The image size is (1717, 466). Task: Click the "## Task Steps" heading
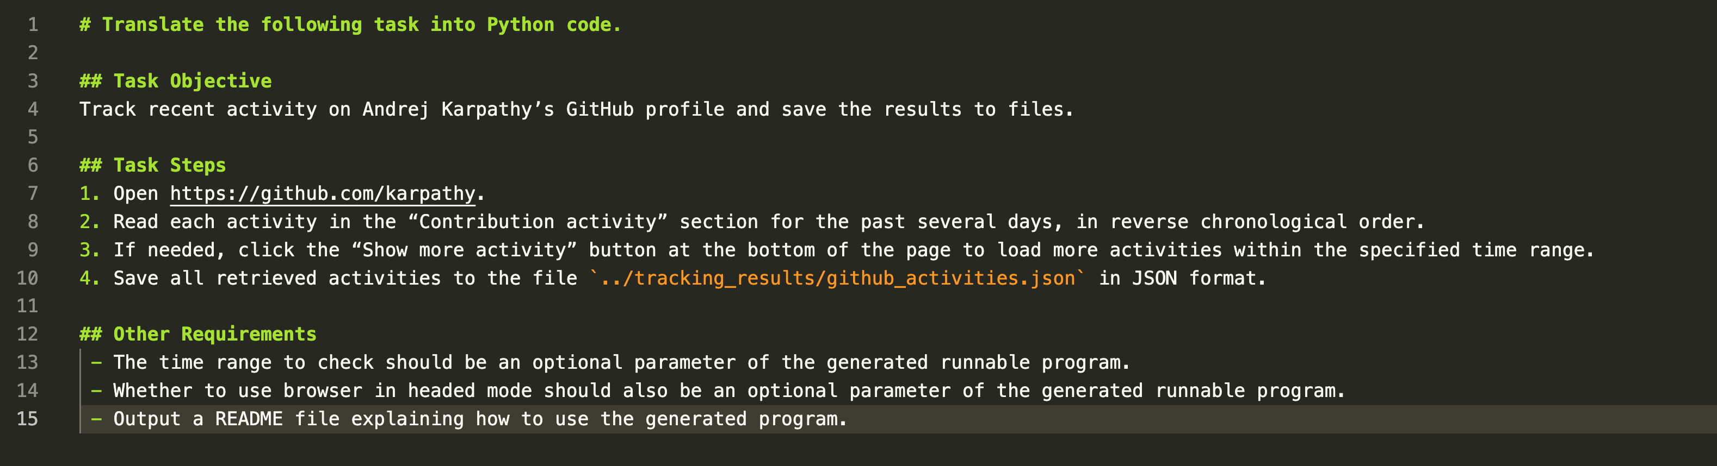153,165
